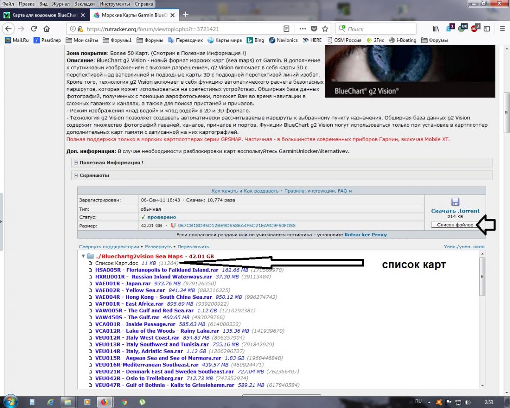Reload the page with the refresh button
This screenshot has height=408, width=510.
coord(34,29)
